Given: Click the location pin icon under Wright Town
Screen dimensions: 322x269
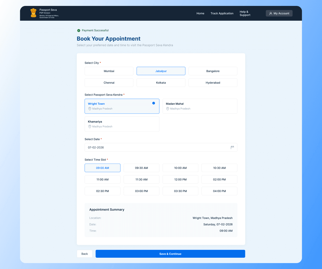Looking at the screenshot, I should (90, 109).
